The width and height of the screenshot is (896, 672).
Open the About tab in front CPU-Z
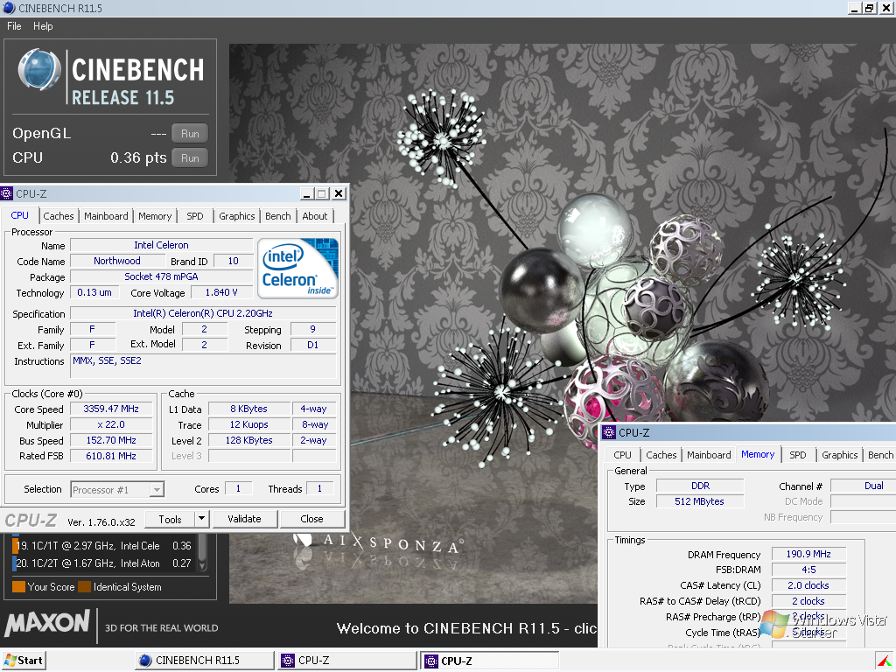click(315, 216)
